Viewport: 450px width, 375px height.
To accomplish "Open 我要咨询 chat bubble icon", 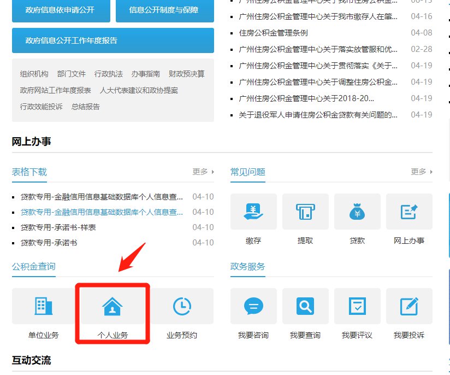I will (x=253, y=306).
